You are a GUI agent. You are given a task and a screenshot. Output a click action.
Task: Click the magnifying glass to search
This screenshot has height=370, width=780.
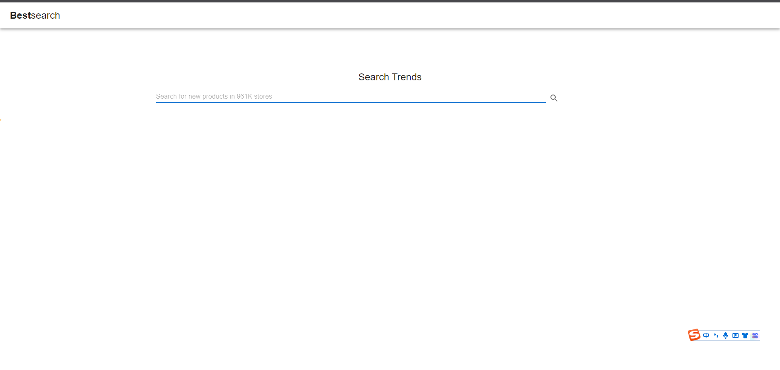(554, 98)
